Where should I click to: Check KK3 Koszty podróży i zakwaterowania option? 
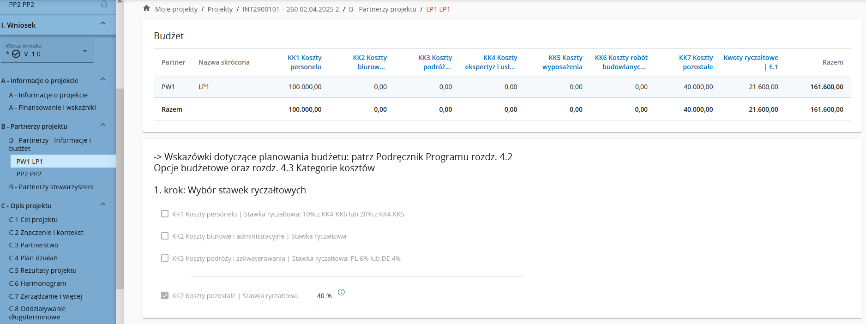coord(165,258)
